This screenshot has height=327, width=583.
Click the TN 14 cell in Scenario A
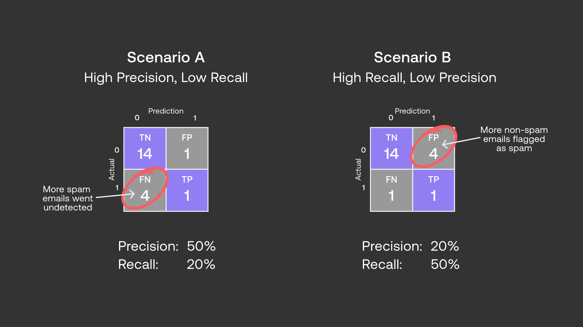coord(145,148)
